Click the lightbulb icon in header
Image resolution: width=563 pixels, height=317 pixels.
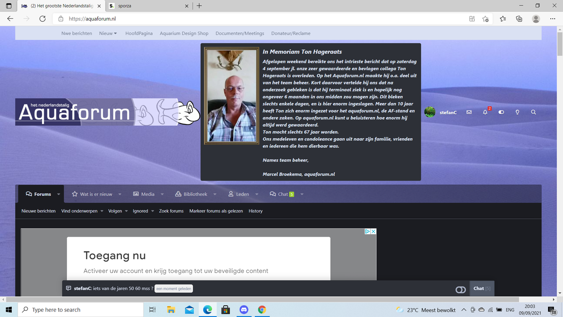tap(517, 113)
